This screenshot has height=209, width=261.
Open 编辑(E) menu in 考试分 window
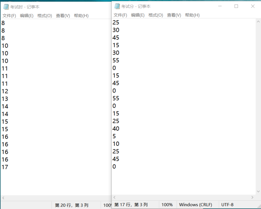tap(138, 15)
